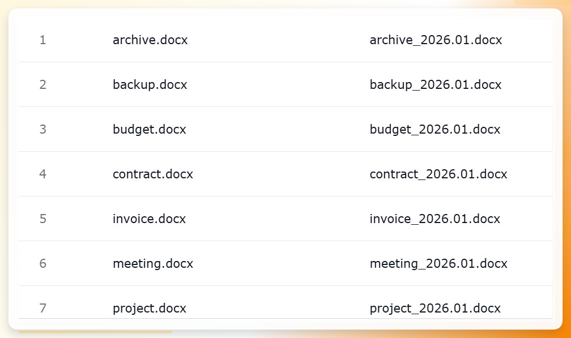Select the invoice.docx filename
This screenshot has height=338, width=571.
149,219
